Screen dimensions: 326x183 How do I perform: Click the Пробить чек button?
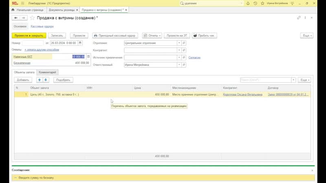[205, 35]
